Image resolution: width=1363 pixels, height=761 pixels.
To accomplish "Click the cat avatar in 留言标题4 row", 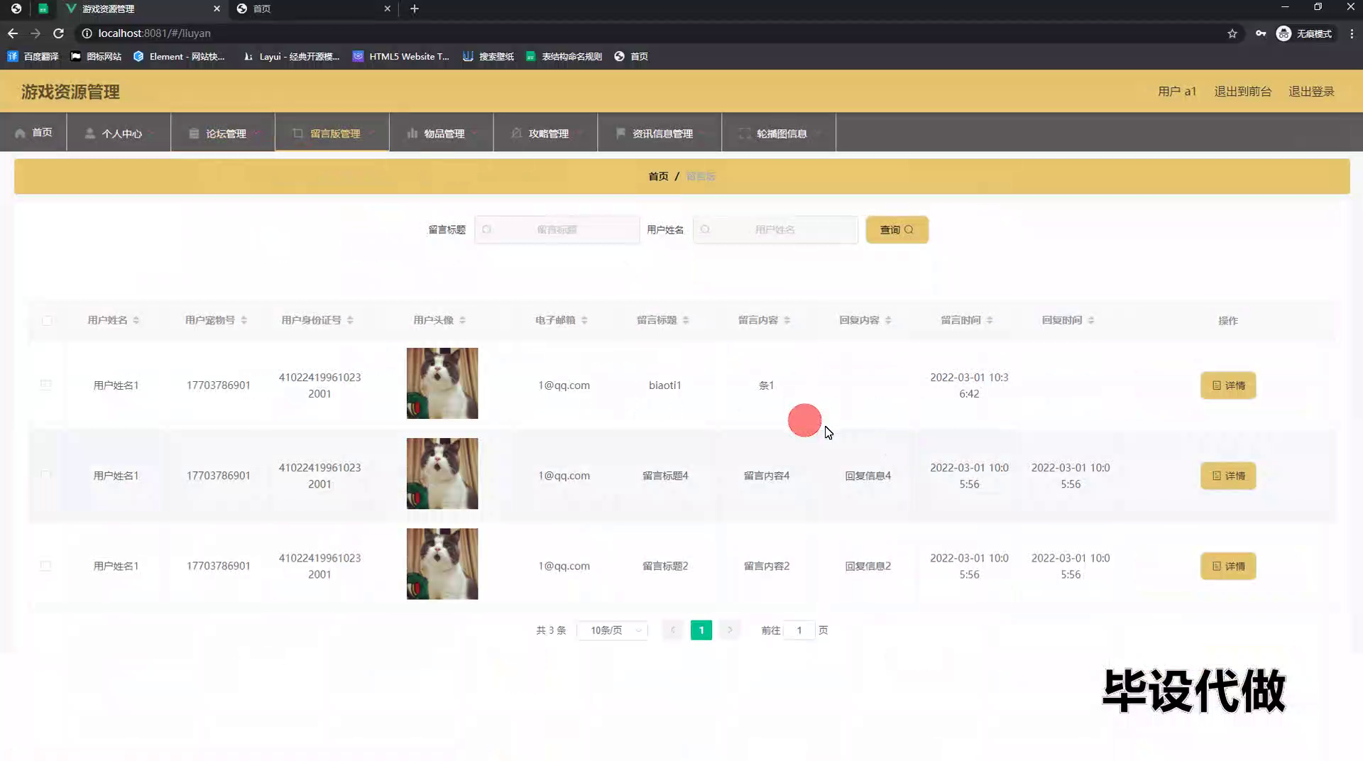I will click(x=442, y=473).
